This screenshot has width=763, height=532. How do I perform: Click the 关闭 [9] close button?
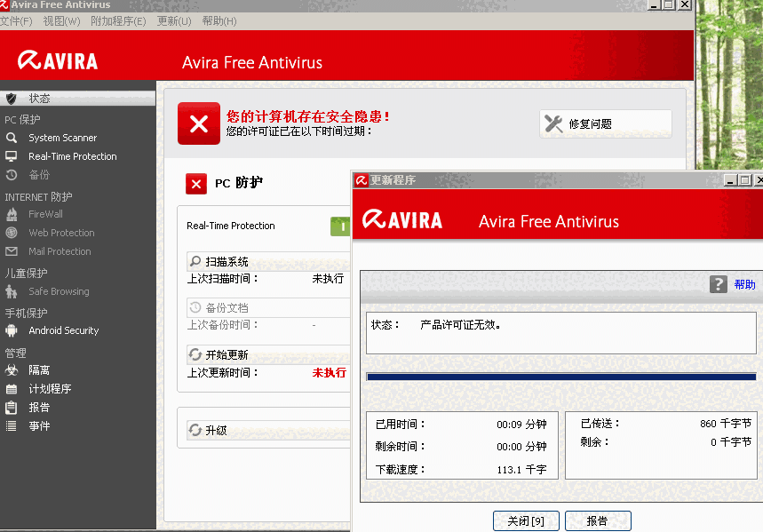click(526, 520)
